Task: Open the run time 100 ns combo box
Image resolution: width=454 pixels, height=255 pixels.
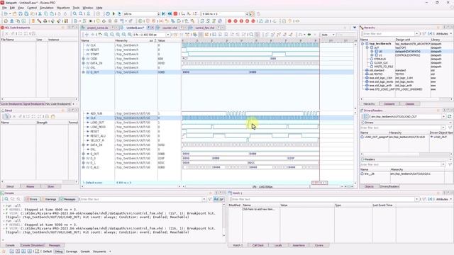Action: point(141,14)
